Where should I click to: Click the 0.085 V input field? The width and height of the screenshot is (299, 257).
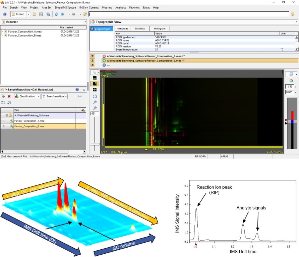(290, 92)
